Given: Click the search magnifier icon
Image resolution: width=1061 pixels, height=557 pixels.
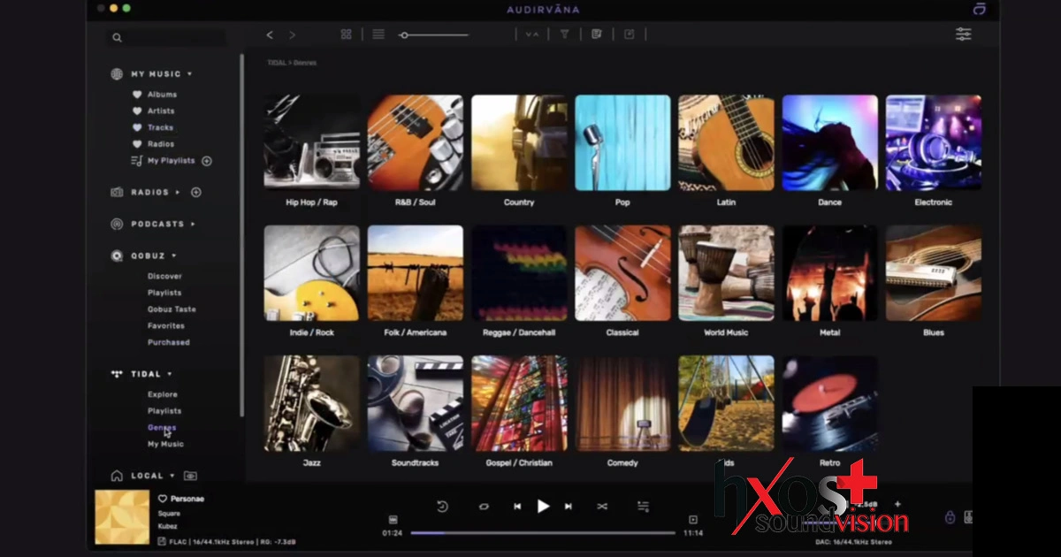Looking at the screenshot, I should [117, 38].
